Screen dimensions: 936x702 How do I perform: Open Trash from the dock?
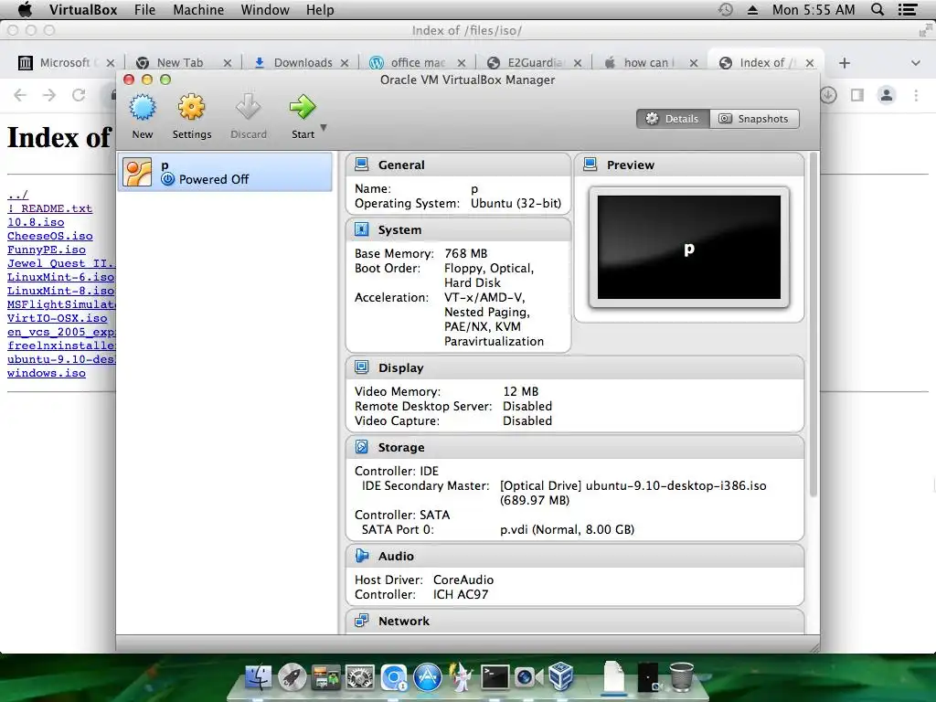pyautogui.click(x=682, y=676)
